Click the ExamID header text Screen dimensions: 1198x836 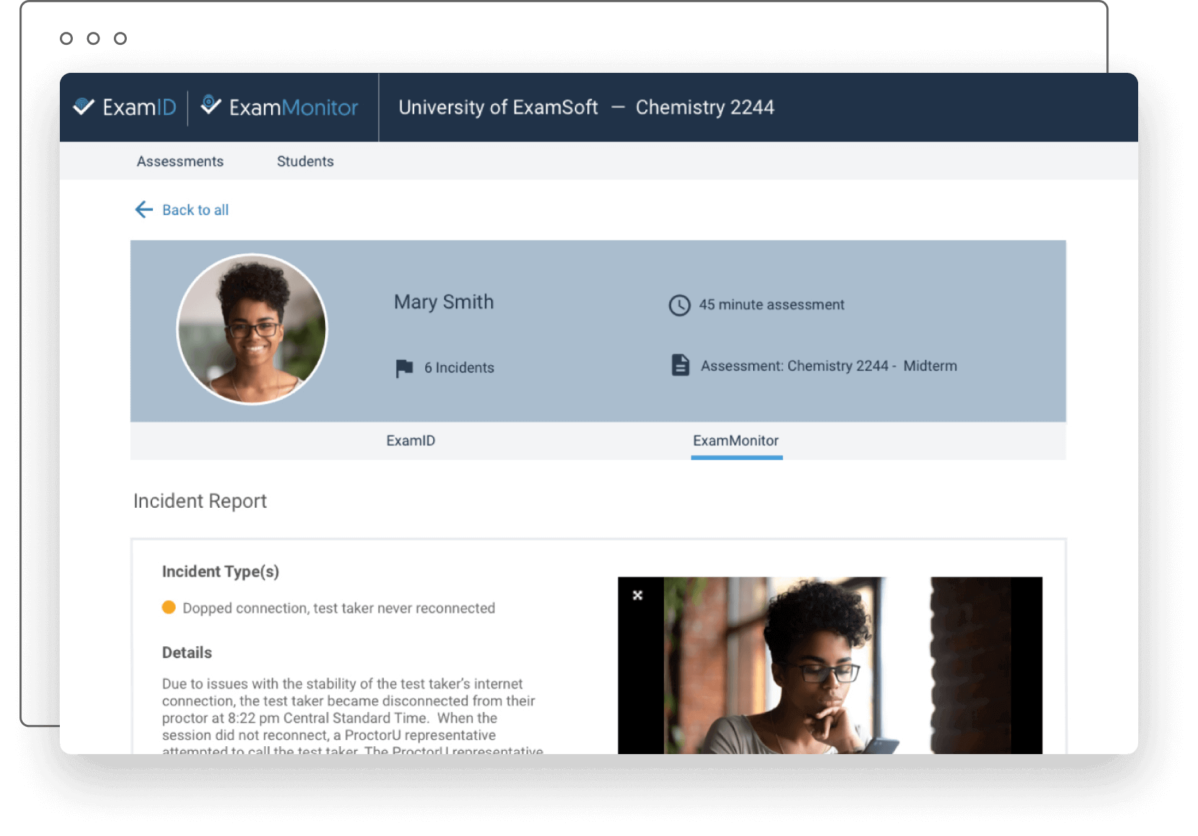pyautogui.click(x=139, y=107)
